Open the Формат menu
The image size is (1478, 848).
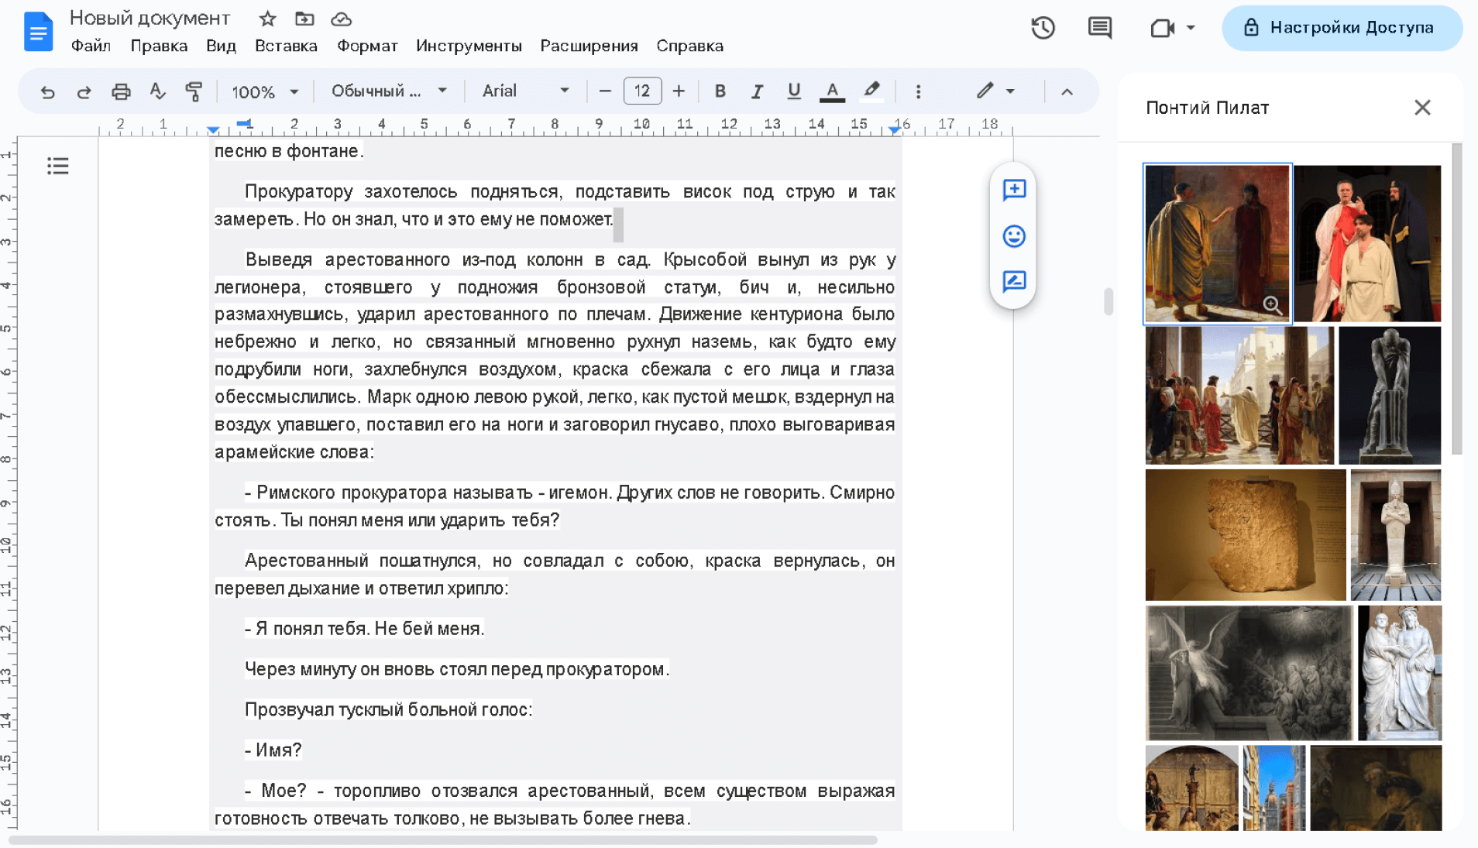[x=367, y=46]
